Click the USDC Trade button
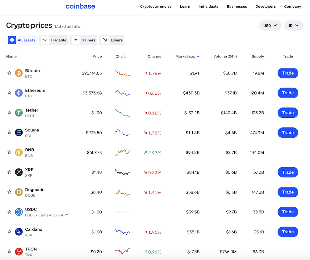Viewport: 310px width, 260px height. click(288, 212)
